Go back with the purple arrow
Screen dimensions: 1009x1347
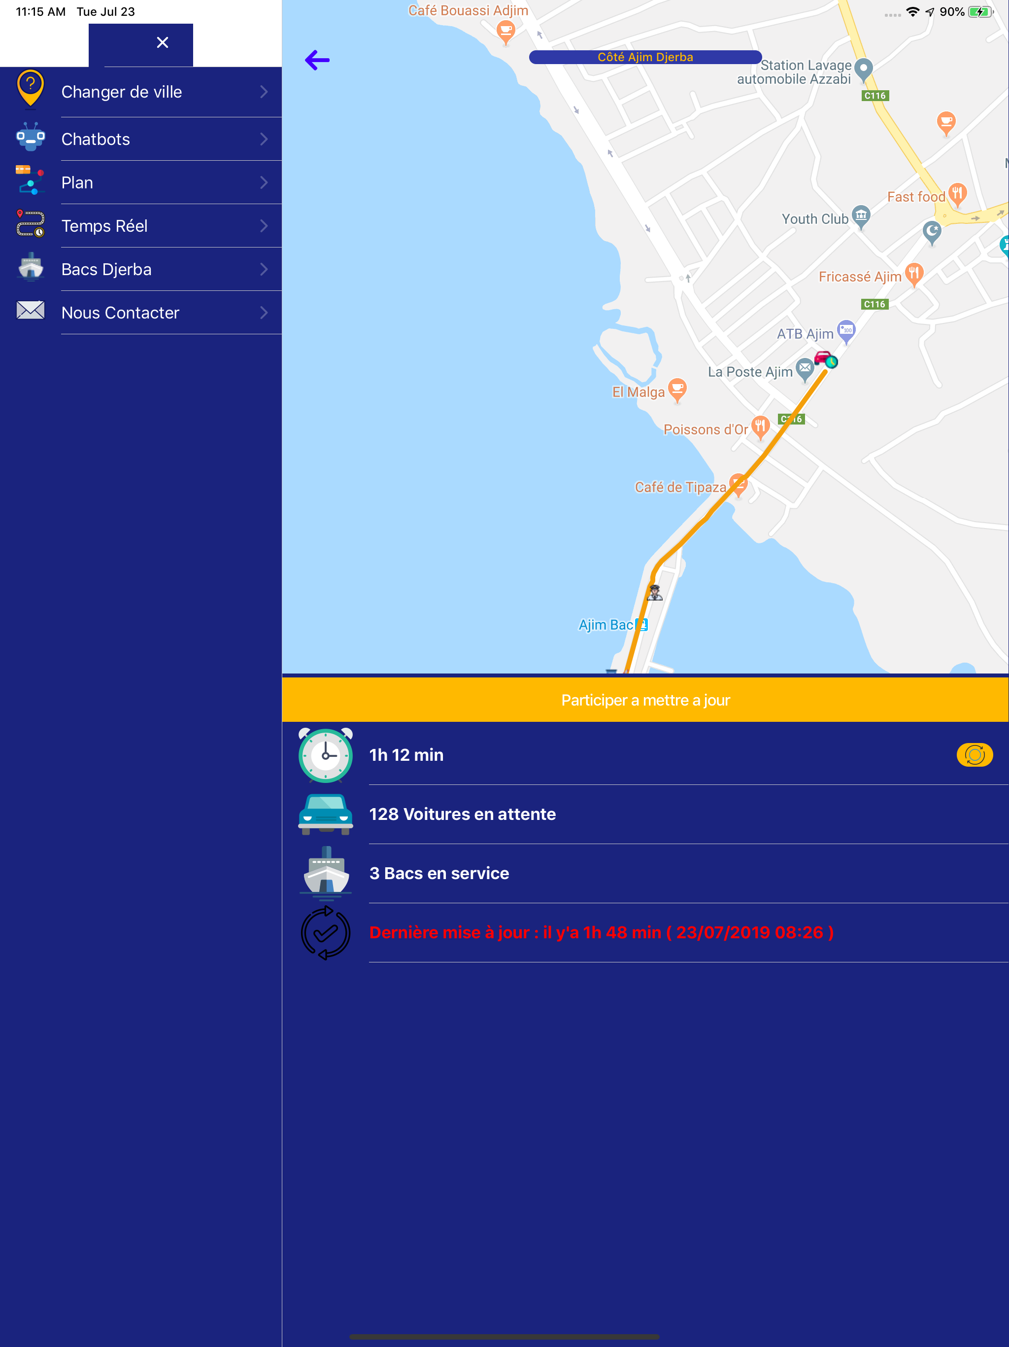[x=317, y=60]
